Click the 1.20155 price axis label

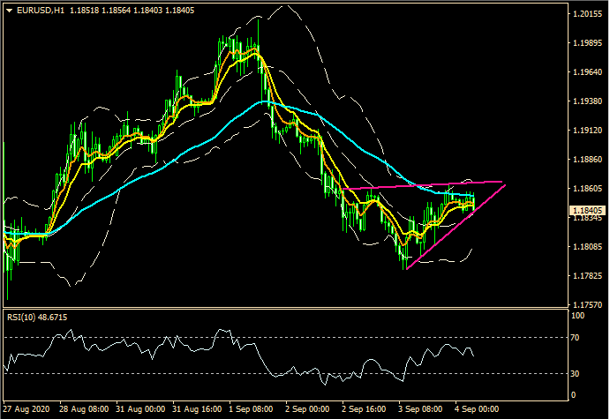click(x=587, y=15)
